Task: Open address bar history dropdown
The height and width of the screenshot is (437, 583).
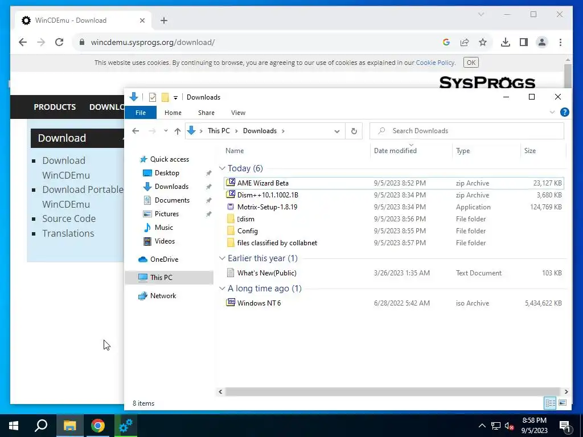Action: [x=337, y=131]
